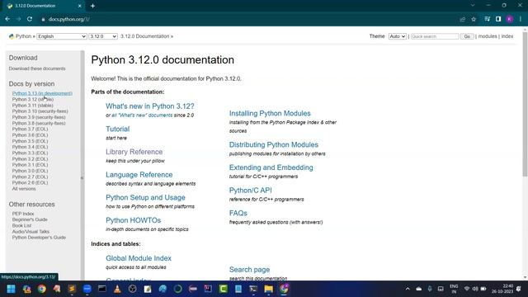This screenshot has width=528, height=297.
Task: Open a new tab with the plus icon
Action: 92,6
